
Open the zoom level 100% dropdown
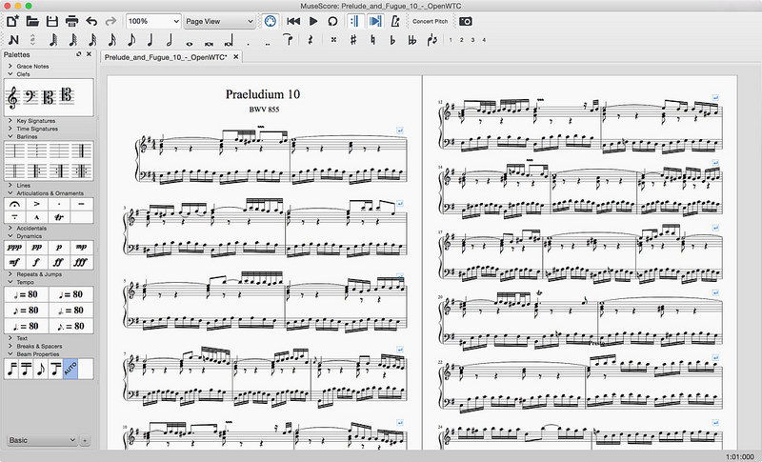(x=153, y=21)
